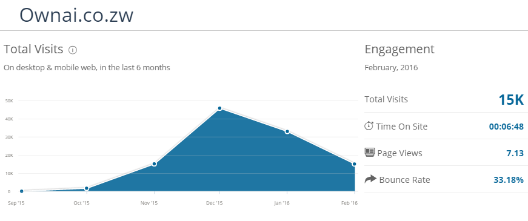Click the 33.18% bounce rate value

(509, 180)
